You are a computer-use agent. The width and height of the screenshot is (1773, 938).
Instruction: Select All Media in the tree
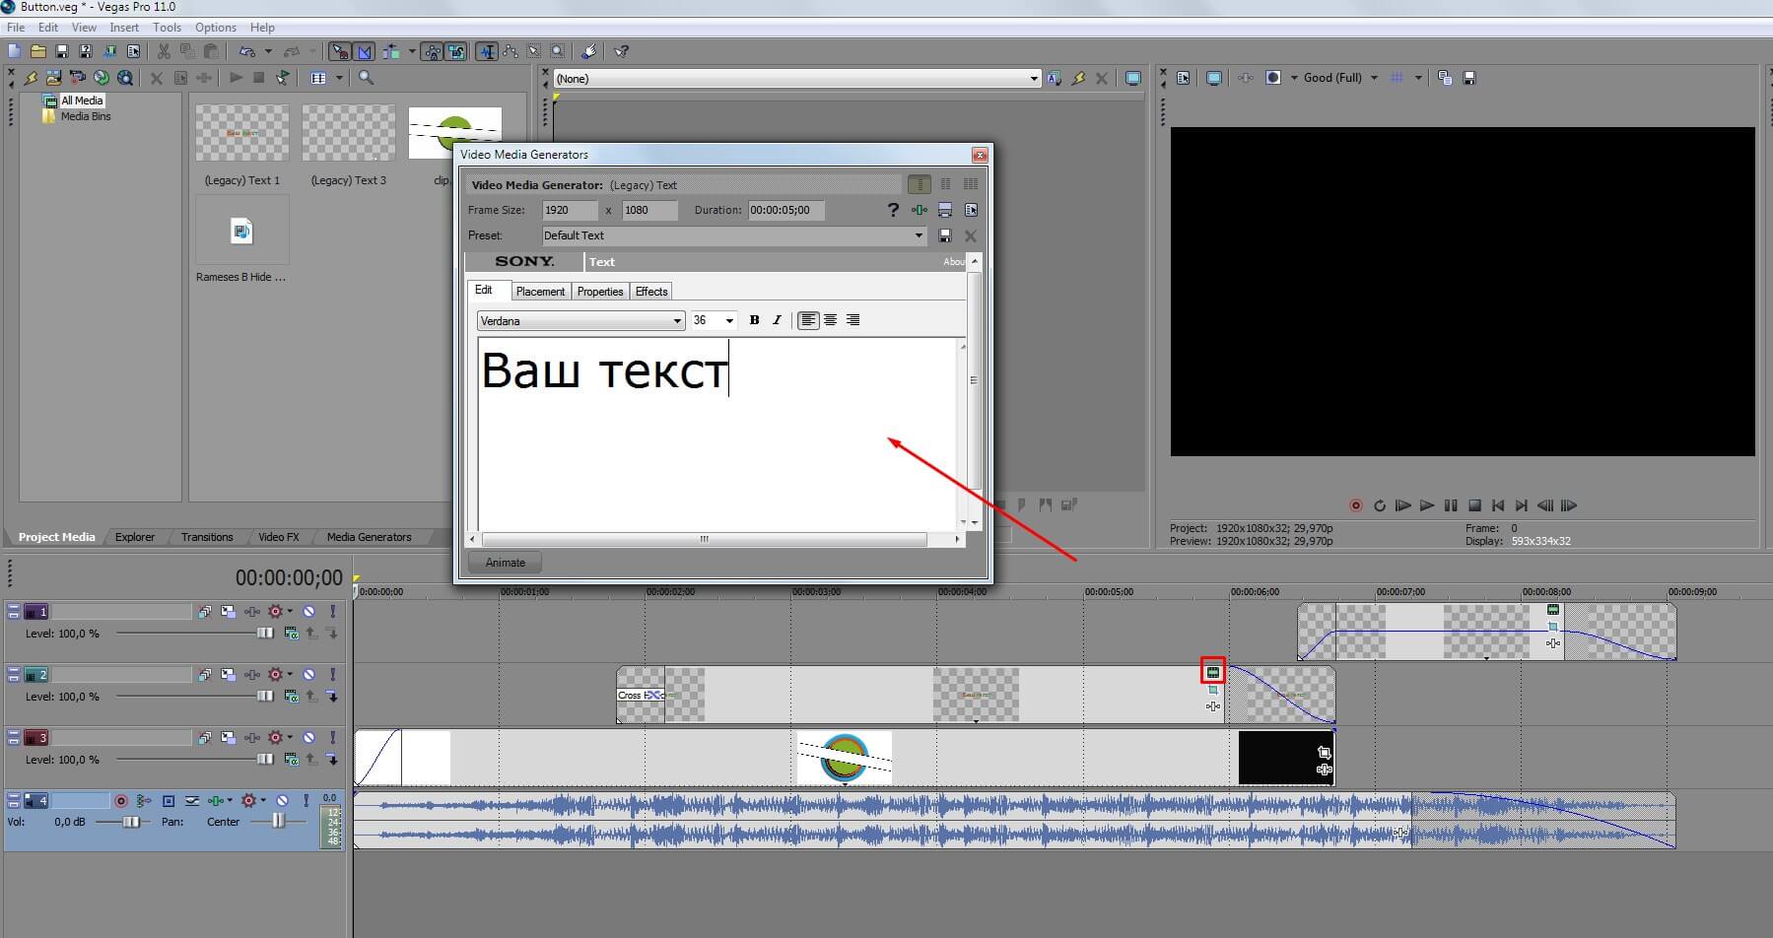[x=82, y=100]
